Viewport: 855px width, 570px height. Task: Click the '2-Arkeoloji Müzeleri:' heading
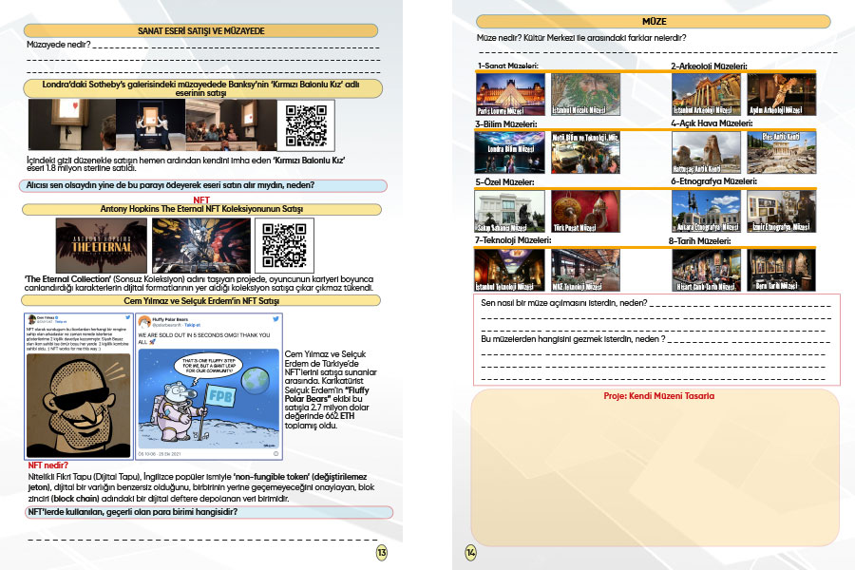point(709,66)
